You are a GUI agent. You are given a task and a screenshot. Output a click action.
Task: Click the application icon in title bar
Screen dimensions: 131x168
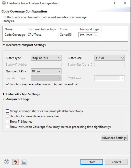(x=4, y=3)
